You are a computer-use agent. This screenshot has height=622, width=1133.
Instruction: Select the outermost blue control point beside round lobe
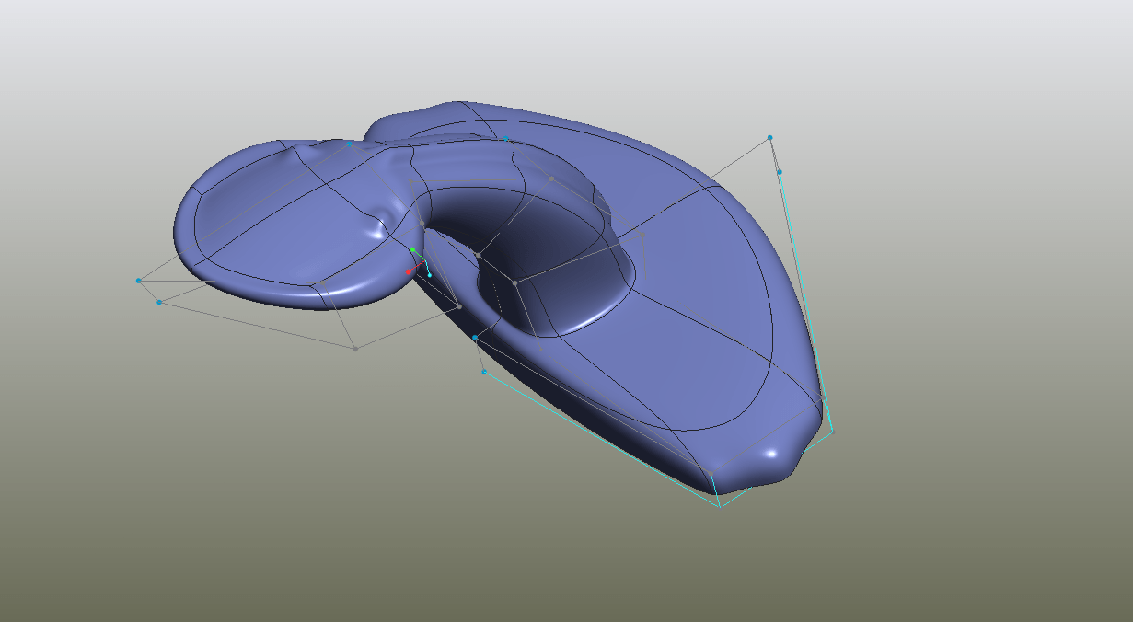[139, 281]
